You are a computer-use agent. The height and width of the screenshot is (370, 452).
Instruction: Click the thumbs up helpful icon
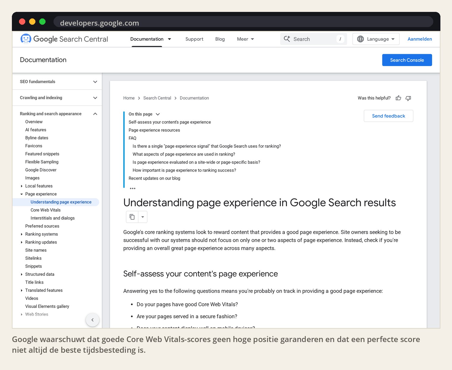tap(398, 98)
